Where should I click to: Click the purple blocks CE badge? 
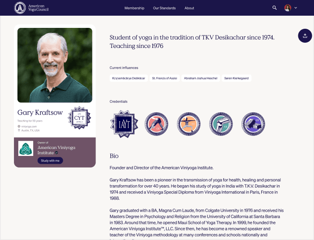(253, 124)
